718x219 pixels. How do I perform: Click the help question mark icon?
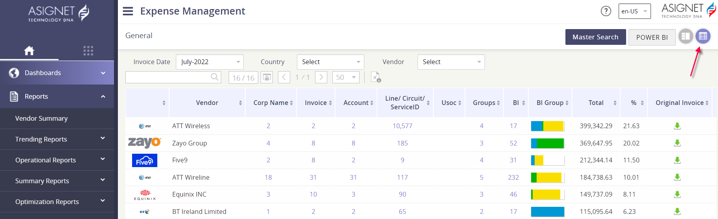point(606,11)
